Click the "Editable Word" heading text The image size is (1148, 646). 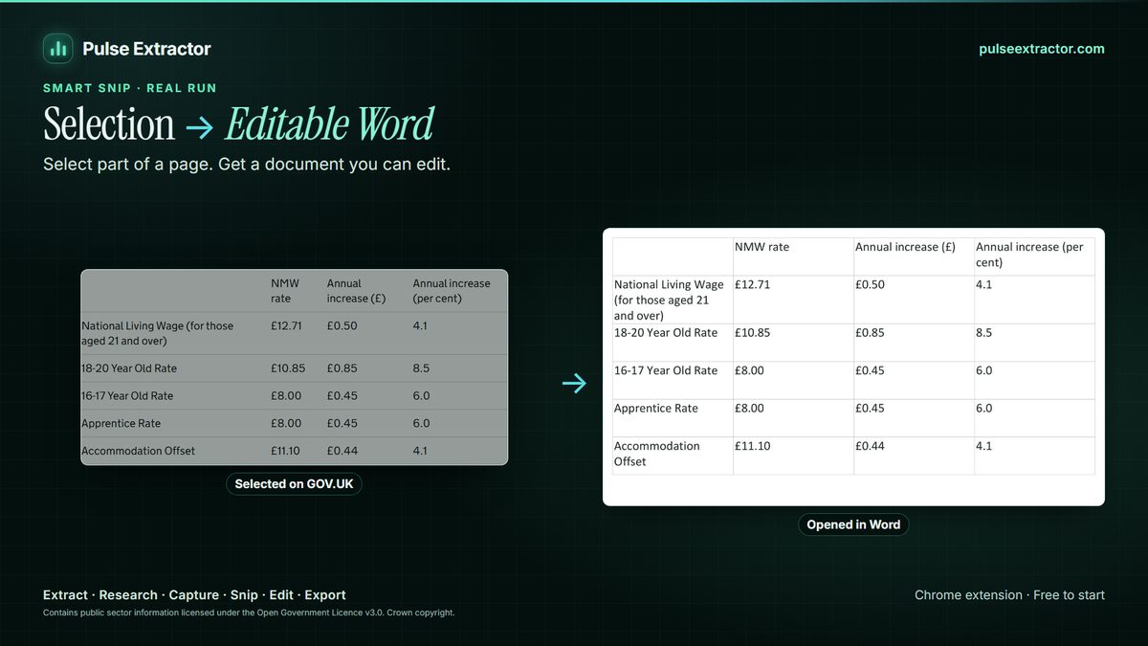click(330, 124)
